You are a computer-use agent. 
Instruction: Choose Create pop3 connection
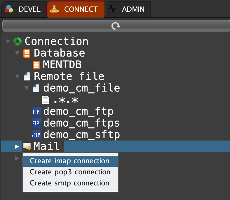[x=70, y=172]
